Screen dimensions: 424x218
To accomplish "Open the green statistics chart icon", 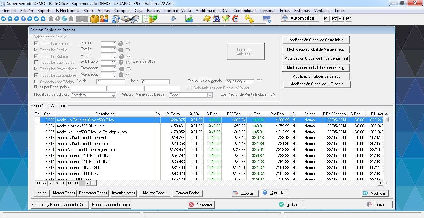I will tap(189, 19).
